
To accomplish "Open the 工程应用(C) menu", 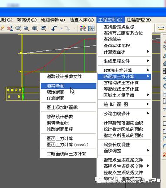I will pos(110,20).
